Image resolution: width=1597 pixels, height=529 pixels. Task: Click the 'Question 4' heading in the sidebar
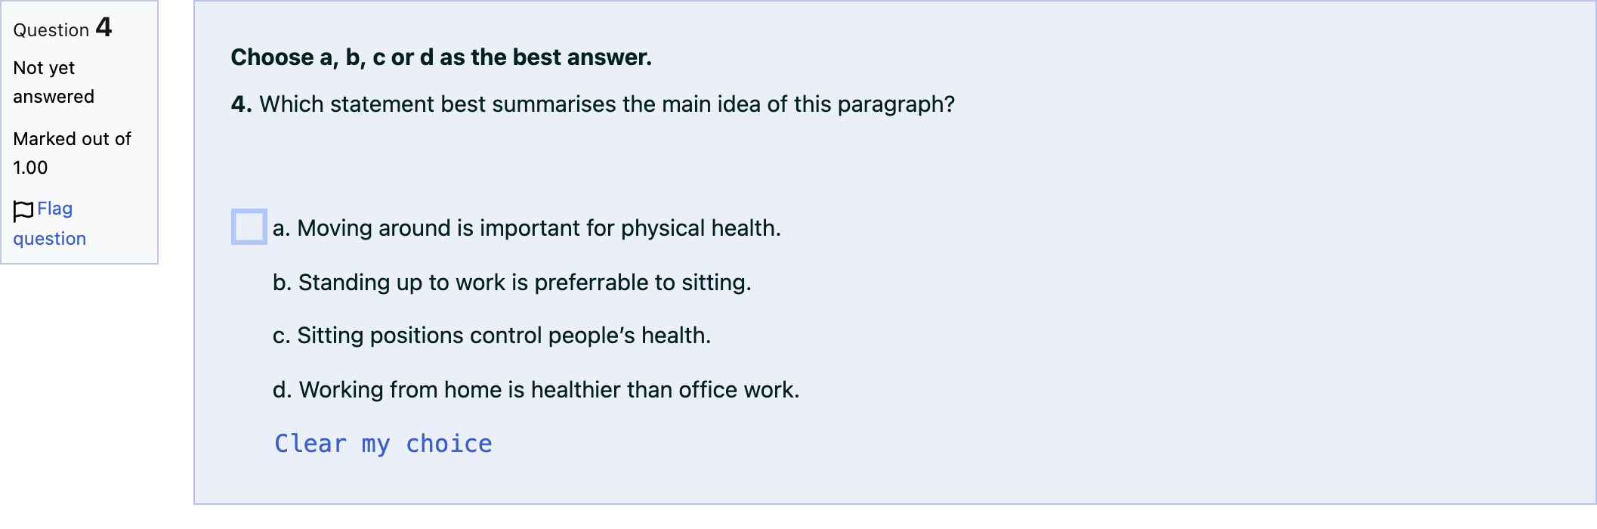(63, 28)
